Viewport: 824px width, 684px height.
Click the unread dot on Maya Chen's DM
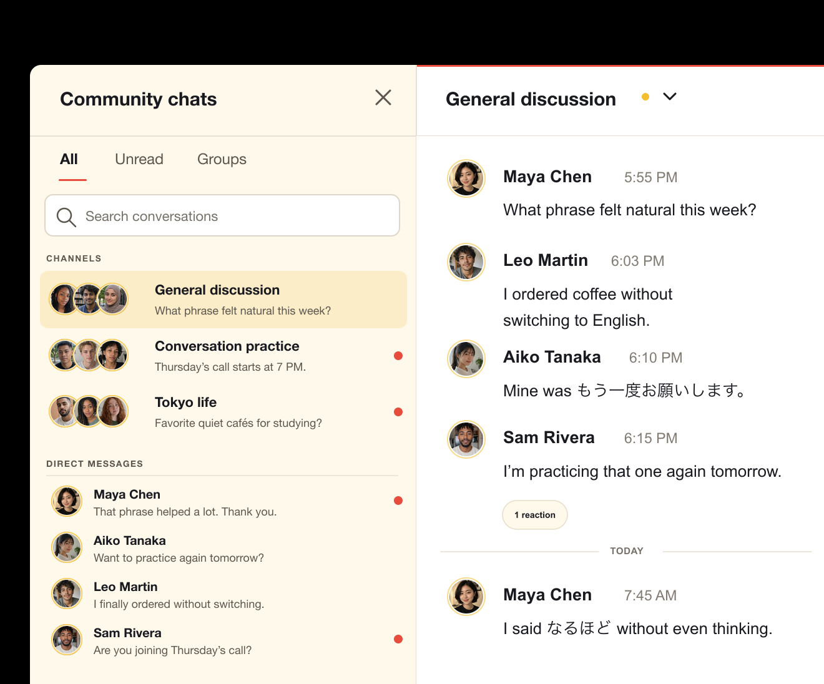(x=398, y=501)
